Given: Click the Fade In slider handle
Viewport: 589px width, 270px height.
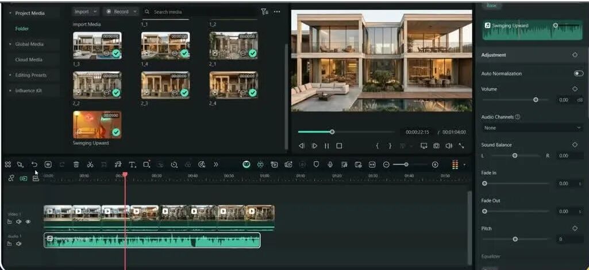Looking at the screenshot, I should 484,183.
